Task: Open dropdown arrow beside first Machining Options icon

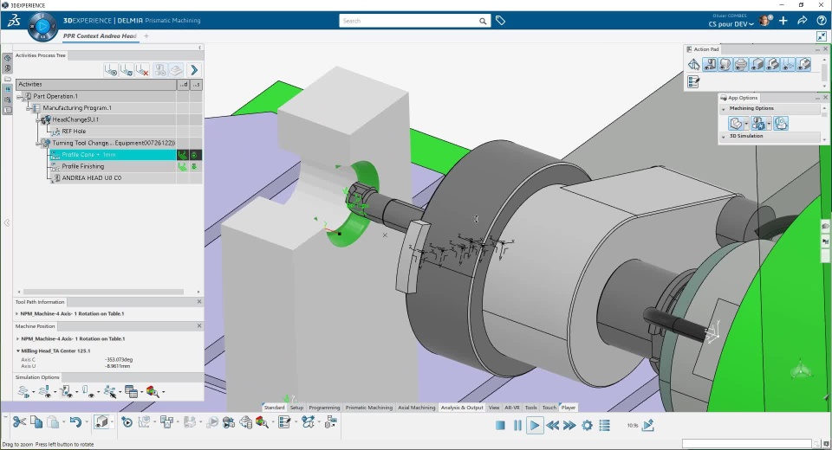Action: pyautogui.click(x=746, y=124)
